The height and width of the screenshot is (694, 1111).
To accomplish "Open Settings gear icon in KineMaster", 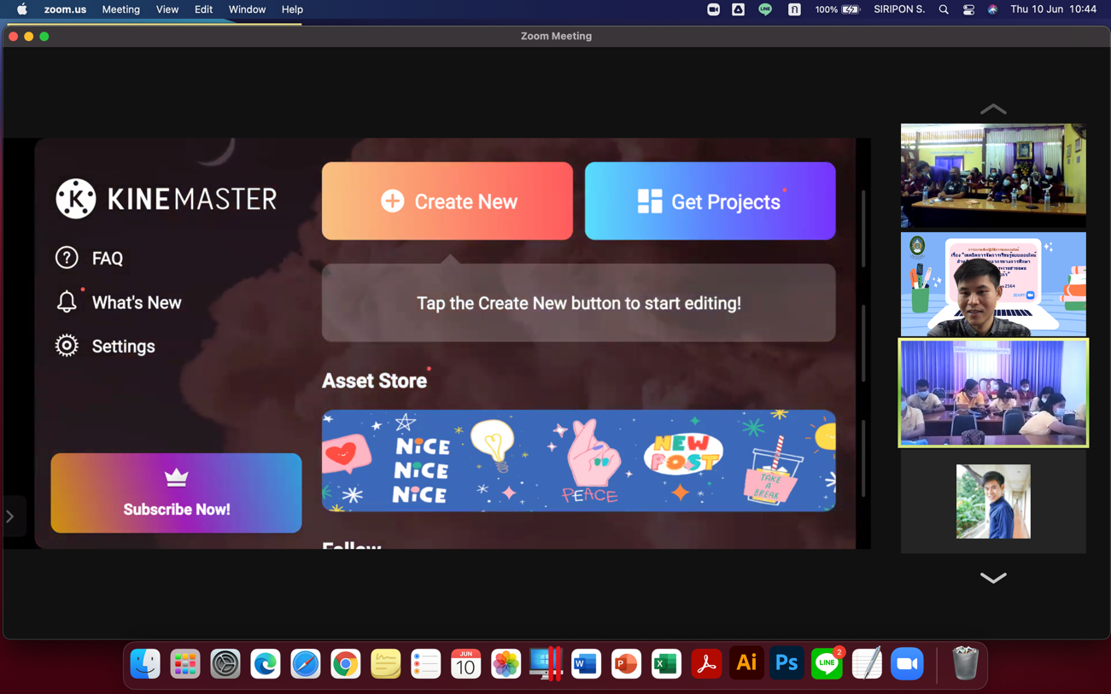I will [x=67, y=346].
